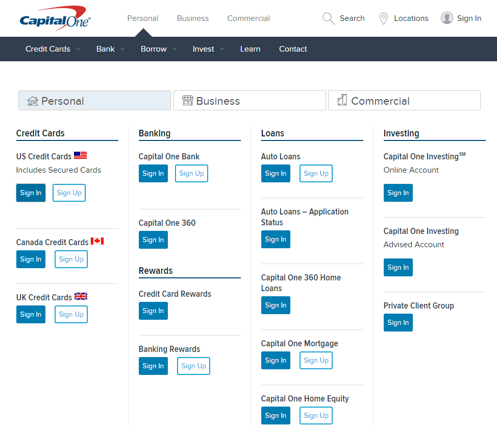
Task: Click the house icon on Personal tab
Action: coord(32,101)
